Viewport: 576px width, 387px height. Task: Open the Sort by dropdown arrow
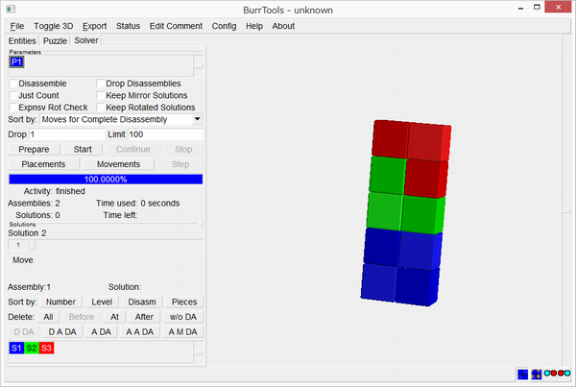point(197,119)
